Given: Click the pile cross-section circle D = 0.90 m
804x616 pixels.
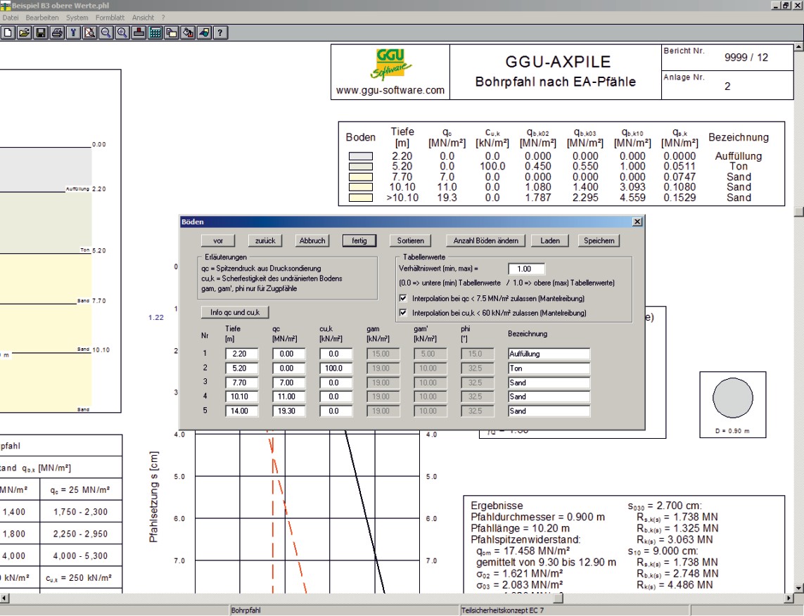Looking at the screenshot, I should coord(733,398).
